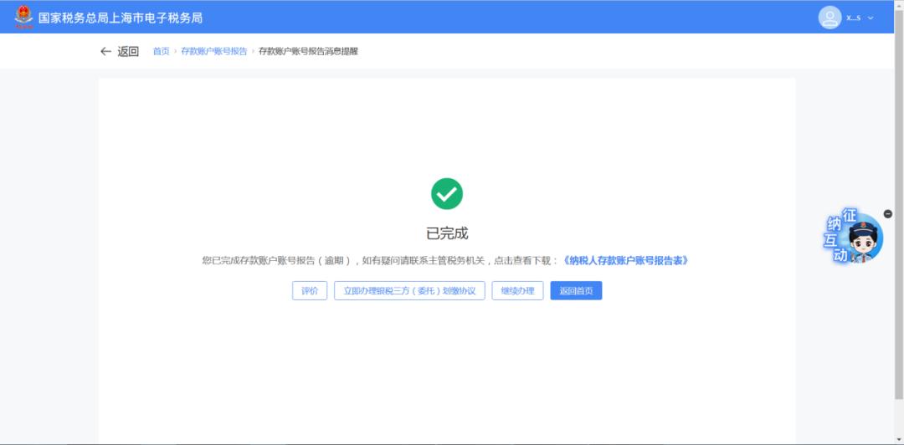The height and width of the screenshot is (445, 904).
Task: Select the 存款账户账号报告消息提醒 breadcrumb item
Action: pos(308,52)
